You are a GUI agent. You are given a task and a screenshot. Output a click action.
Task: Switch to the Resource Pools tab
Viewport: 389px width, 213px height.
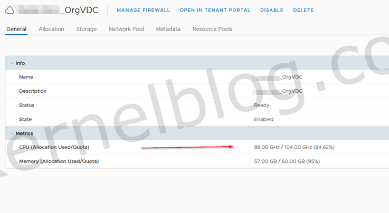pyautogui.click(x=212, y=29)
